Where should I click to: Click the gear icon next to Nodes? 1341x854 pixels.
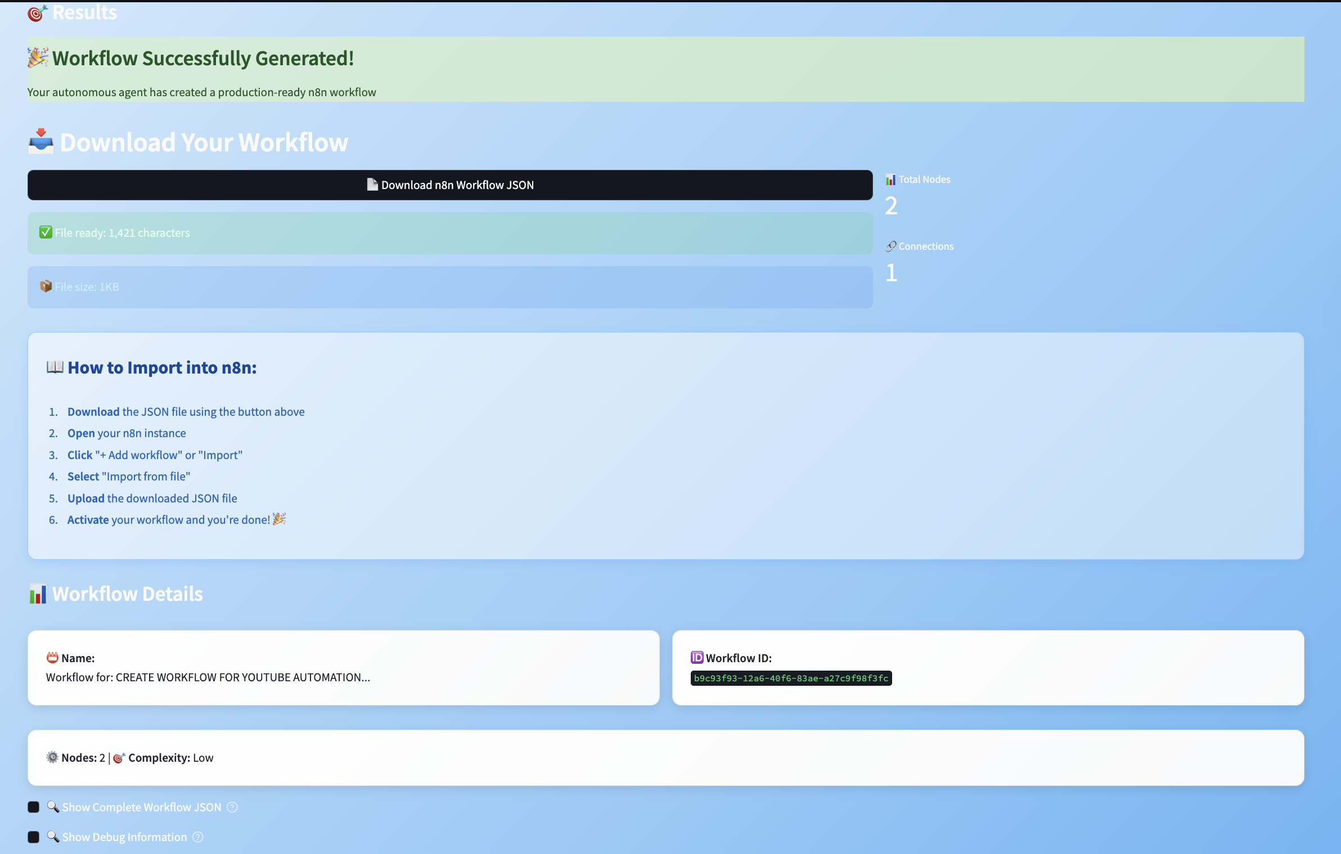(52, 757)
